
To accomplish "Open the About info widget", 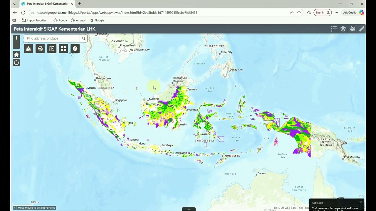I will pyautogui.click(x=75, y=49).
